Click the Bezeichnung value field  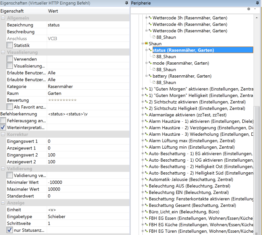87,25
